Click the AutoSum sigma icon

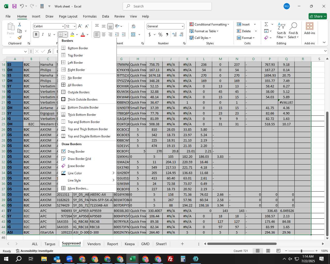tap(266, 24)
